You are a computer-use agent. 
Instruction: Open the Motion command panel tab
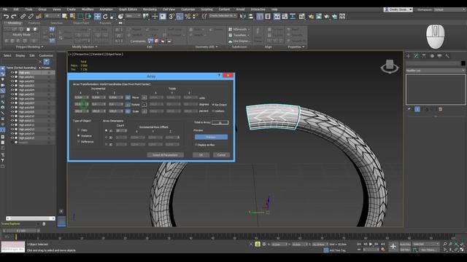(432, 56)
